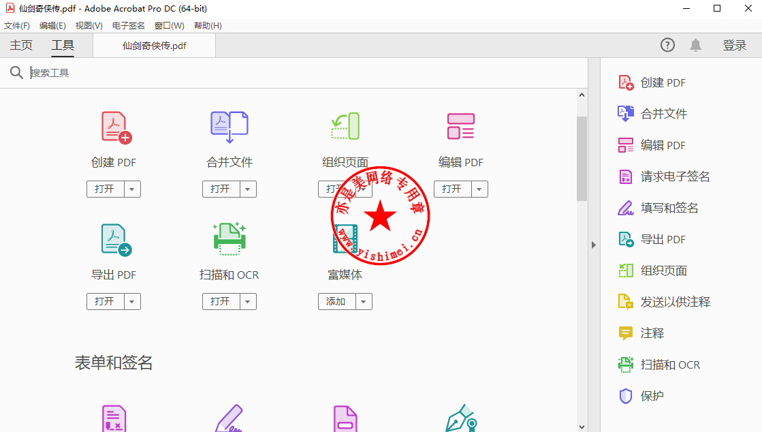Viewport: 762px width, 432px height.
Task: Click 打开 under 扫描和 OCR
Action: click(x=221, y=302)
